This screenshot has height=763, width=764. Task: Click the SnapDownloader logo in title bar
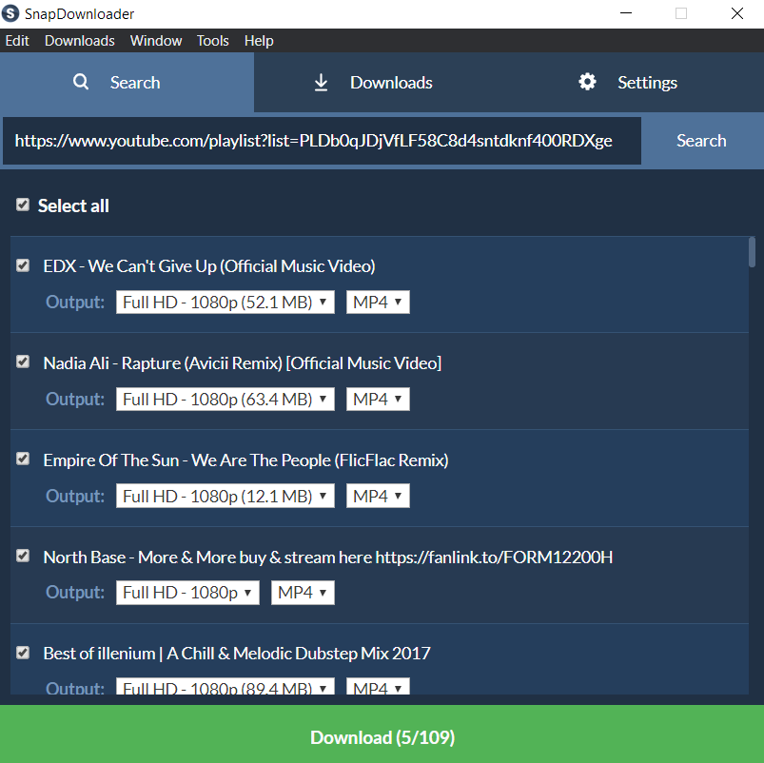[x=11, y=13]
